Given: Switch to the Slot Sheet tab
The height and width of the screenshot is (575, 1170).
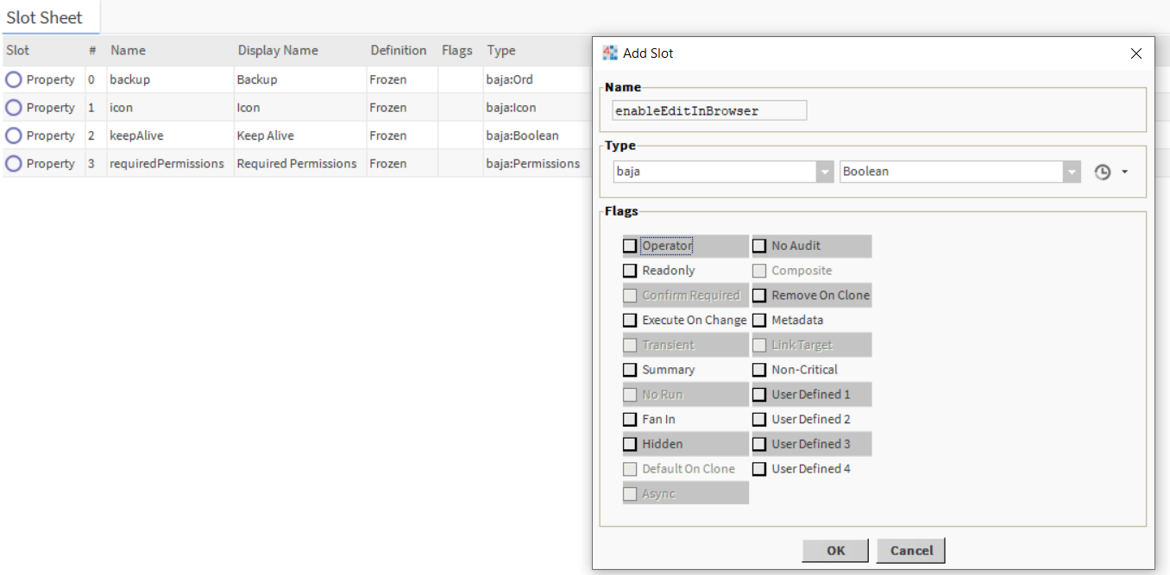Looking at the screenshot, I should click(x=45, y=17).
